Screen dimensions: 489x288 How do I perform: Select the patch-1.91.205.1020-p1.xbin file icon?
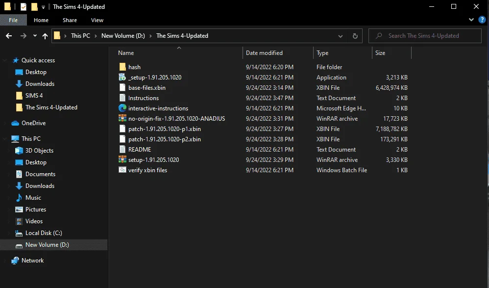click(x=122, y=129)
